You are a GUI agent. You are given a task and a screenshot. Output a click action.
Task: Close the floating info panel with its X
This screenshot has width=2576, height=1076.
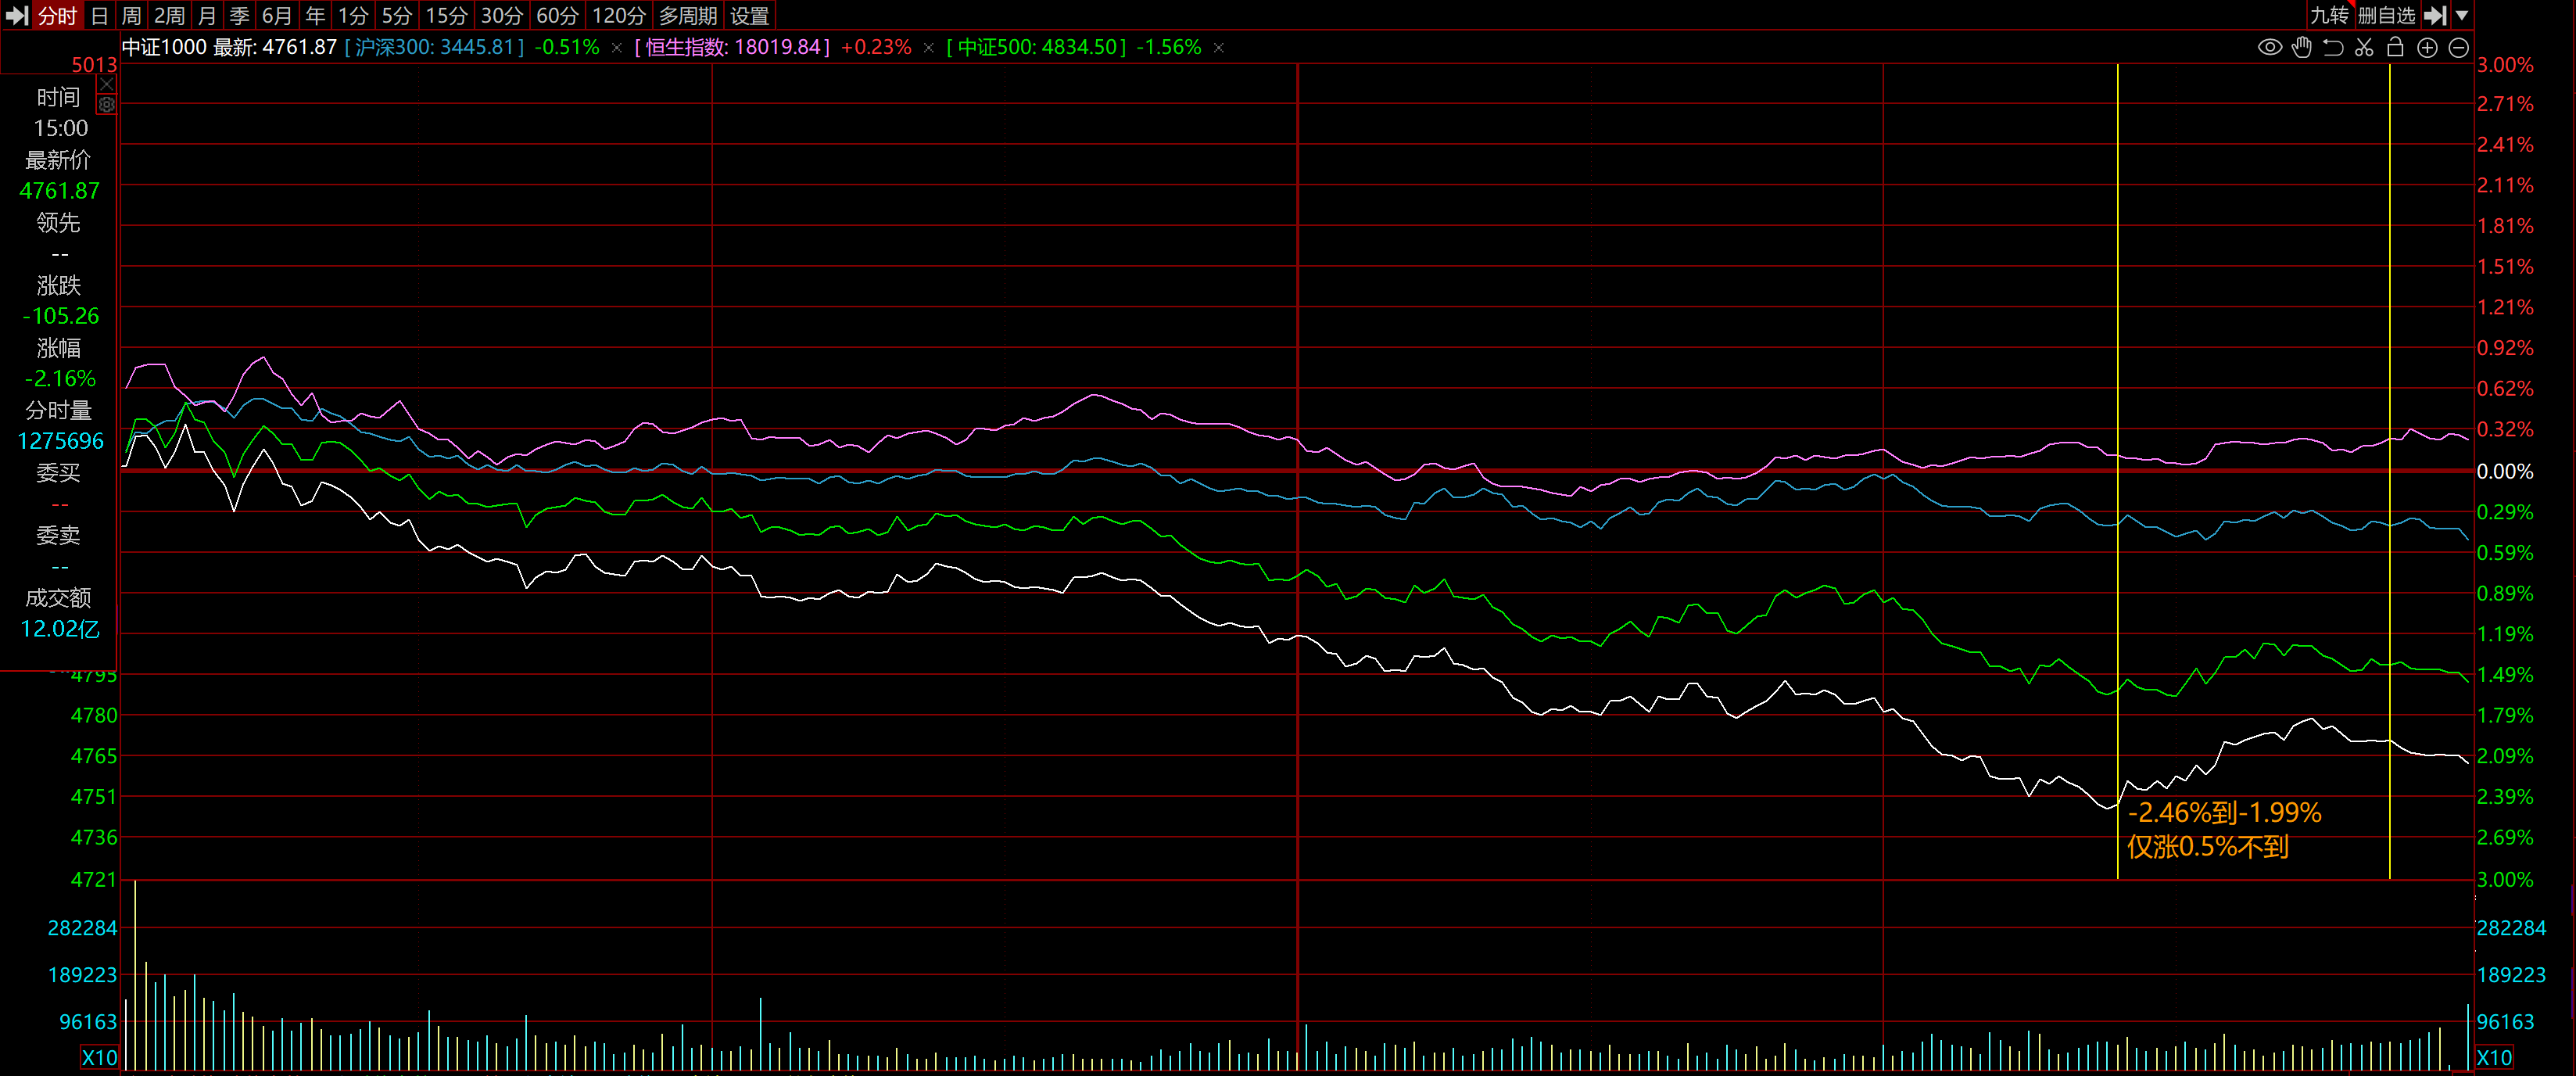click(106, 84)
